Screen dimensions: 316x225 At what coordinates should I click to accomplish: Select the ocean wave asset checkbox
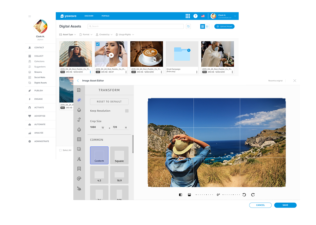pos(63,80)
